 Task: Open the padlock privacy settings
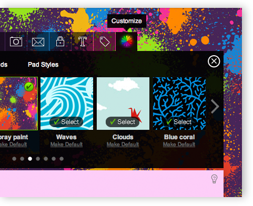(60, 42)
